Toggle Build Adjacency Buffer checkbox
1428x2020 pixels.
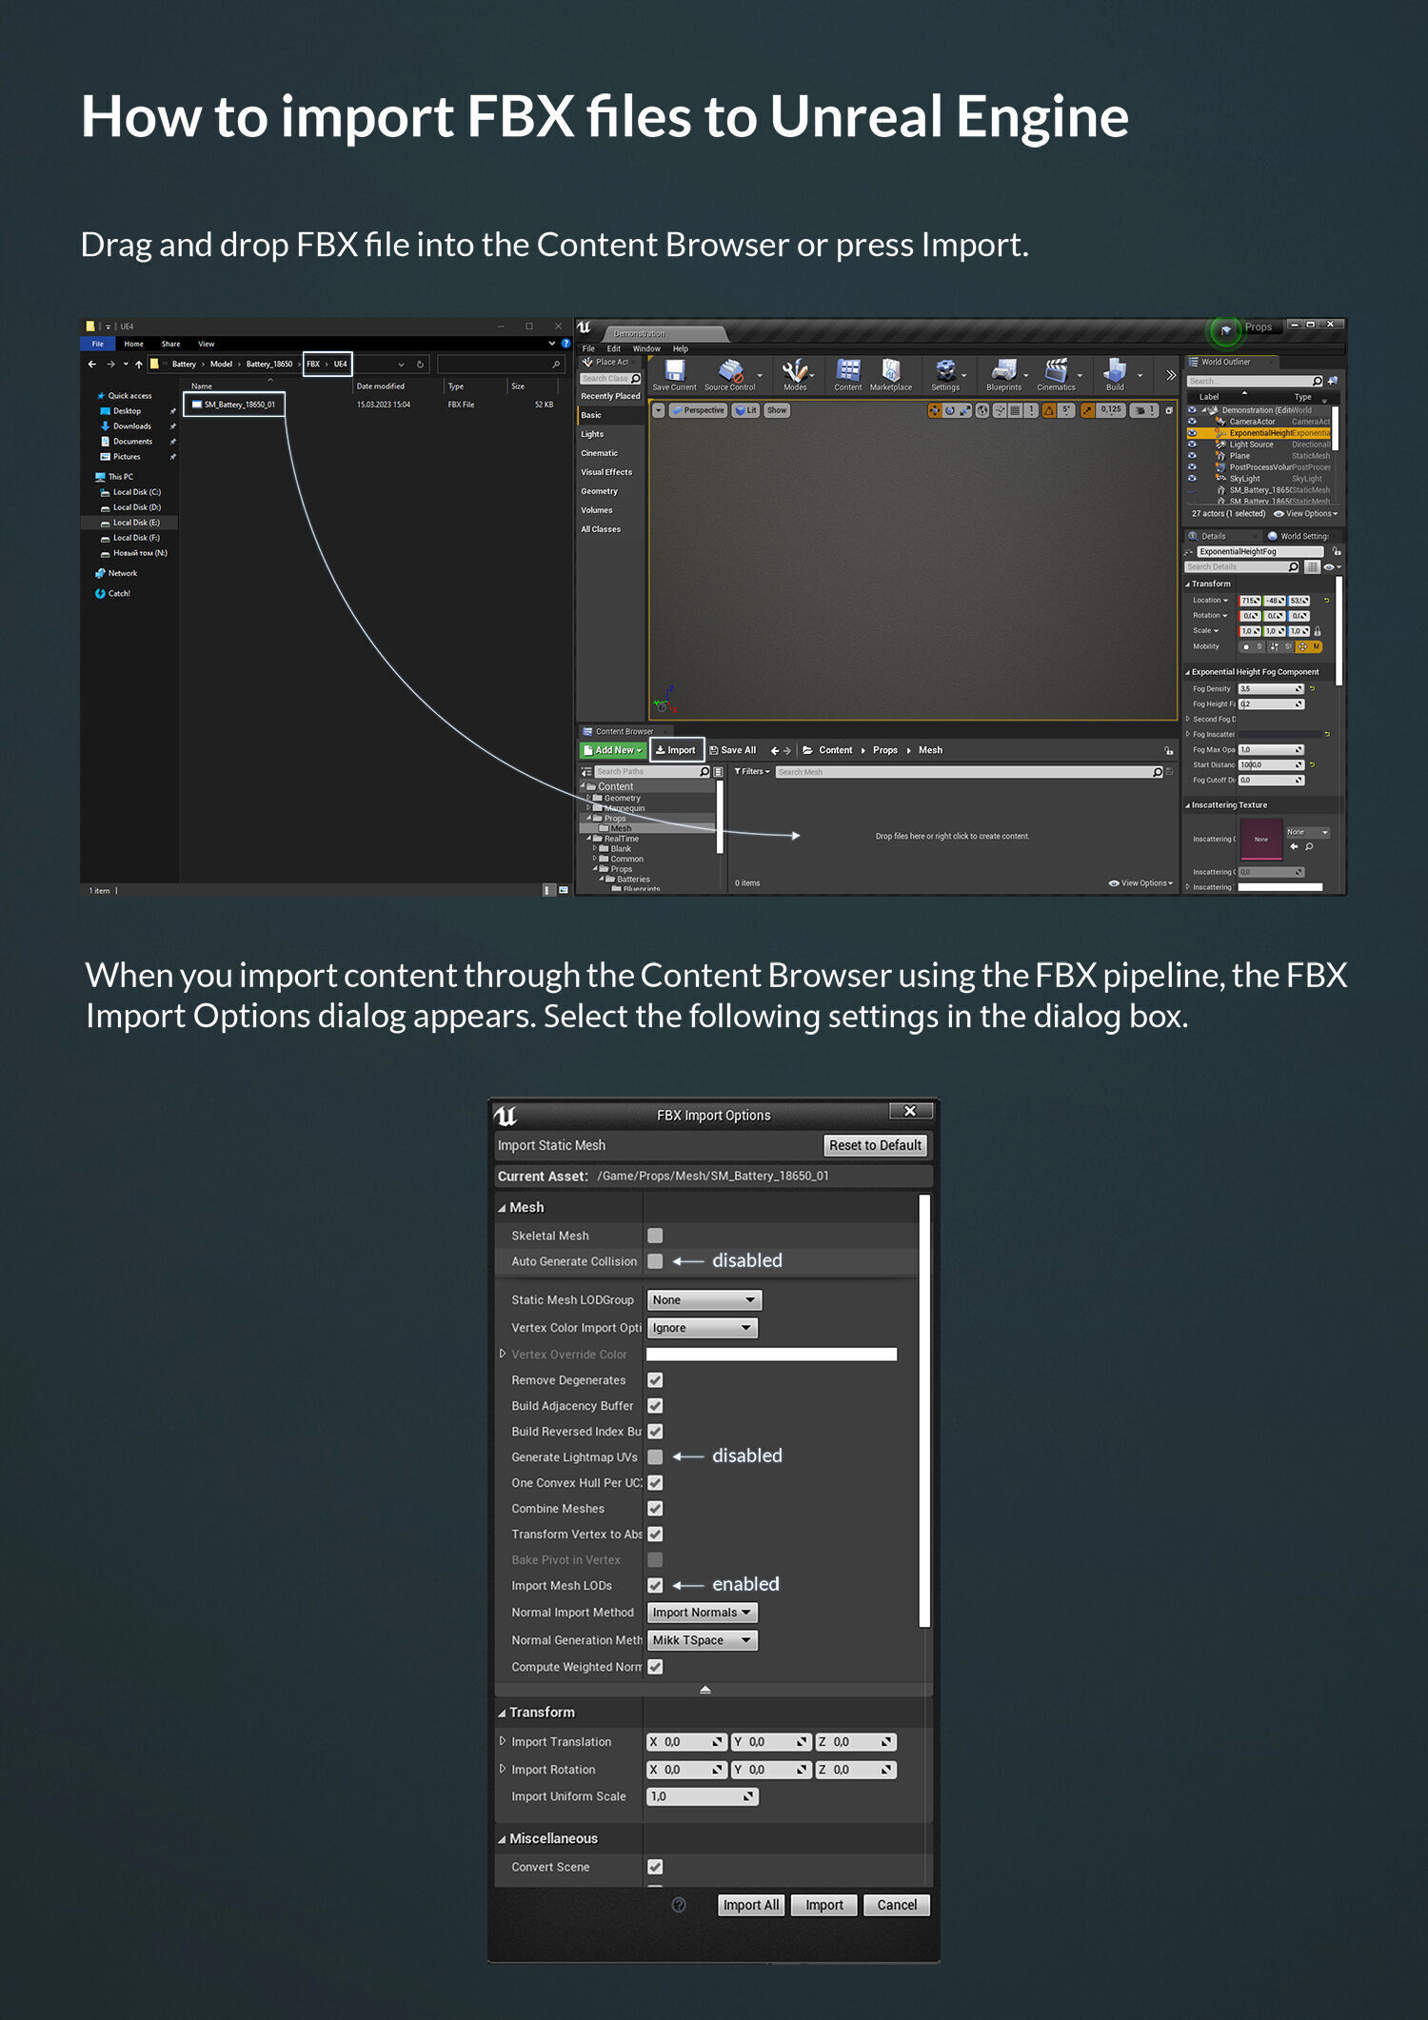coord(655,1406)
